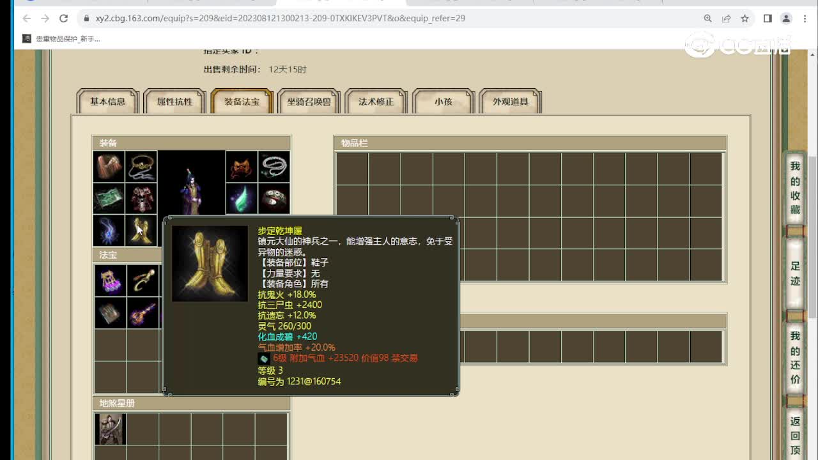The image size is (818, 460).
Task: Reload the current page
Action: [x=63, y=19]
